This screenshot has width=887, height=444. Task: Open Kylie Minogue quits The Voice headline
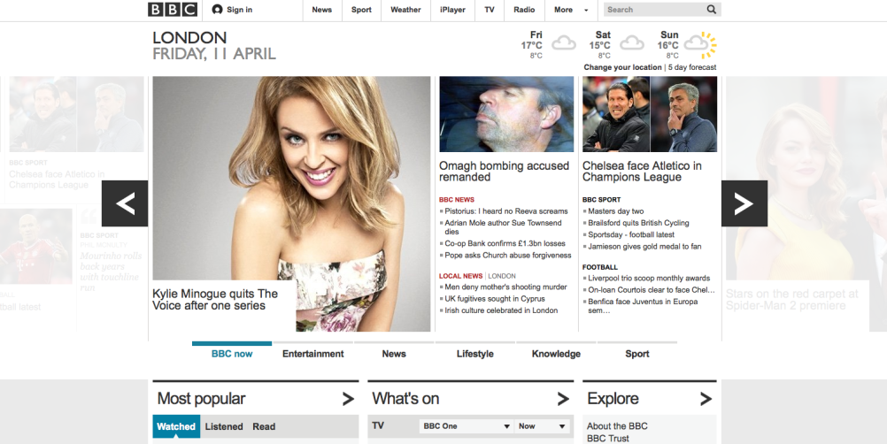215,299
